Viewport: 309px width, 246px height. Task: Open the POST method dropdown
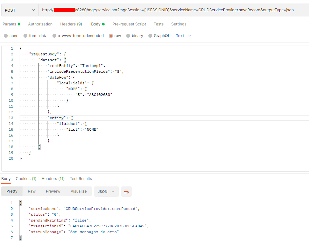[x=20, y=10]
